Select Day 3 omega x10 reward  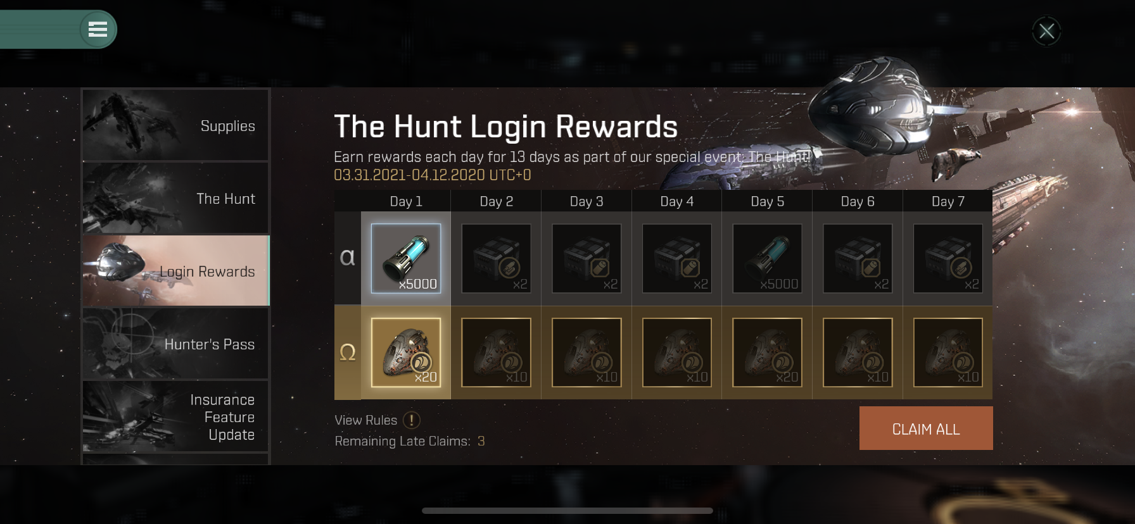coord(587,352)
